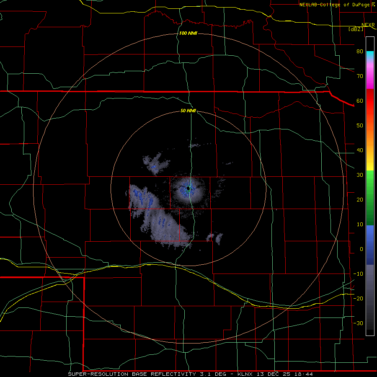377x377 pixels.
Task: Click the '[dBZ]' units label
Action: [x=356, y=29]
